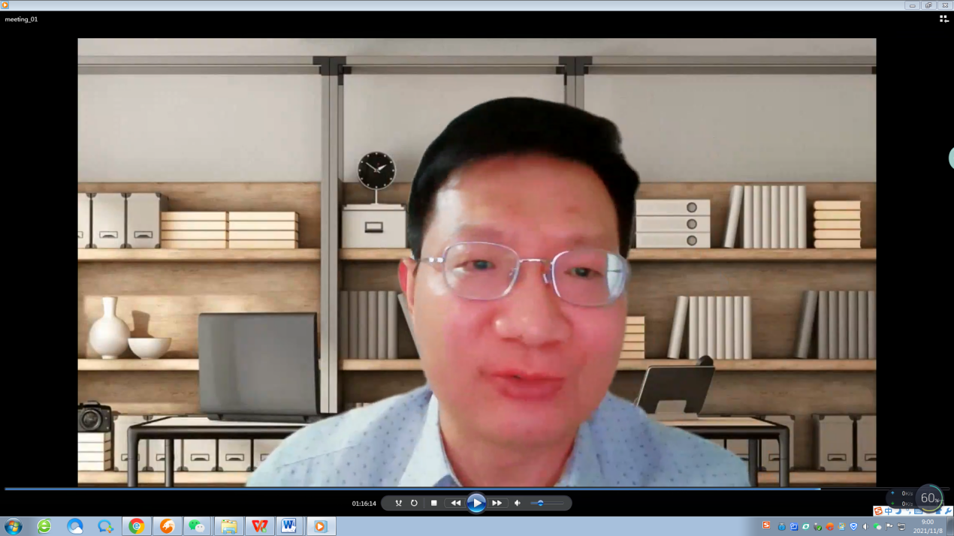Open the colorful Chrome-style browser icon

[x=136, y=526]
